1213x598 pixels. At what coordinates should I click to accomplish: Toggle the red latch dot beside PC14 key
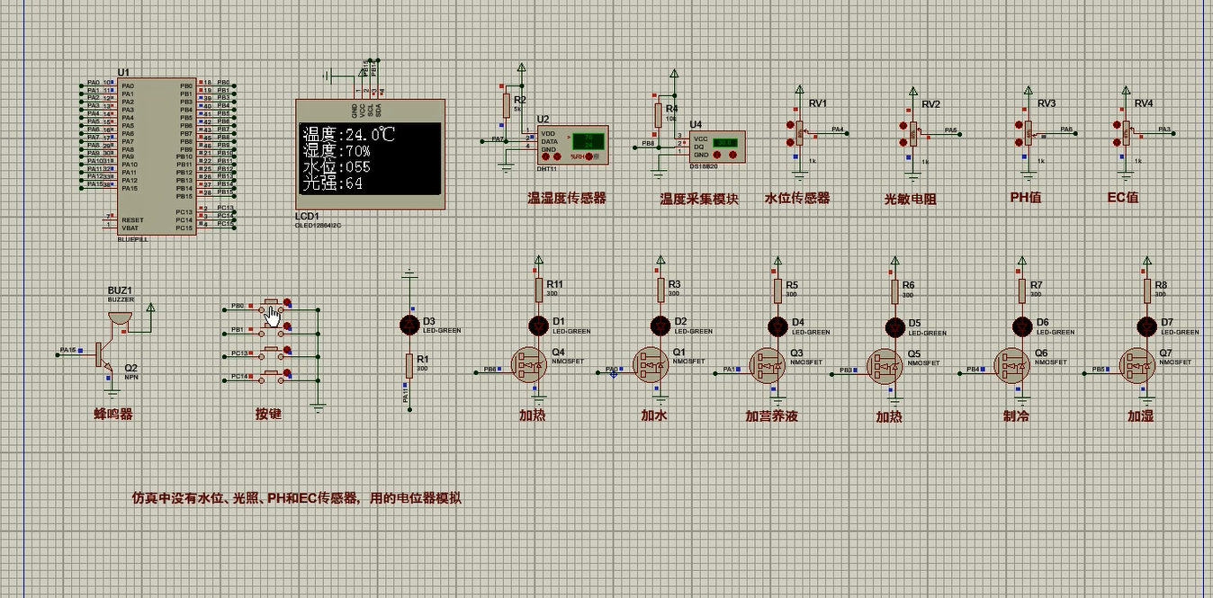tap(287, 372)
